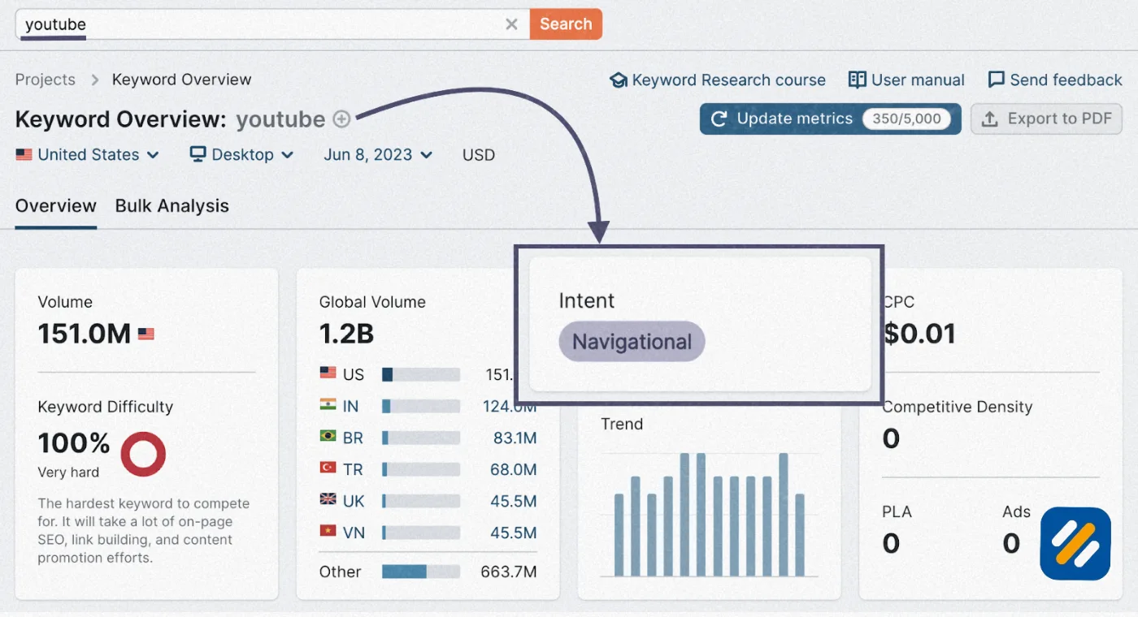1138x617 pixels.
Task: Click the Vietnam flag in Global Volume list
Action: [328, 532]
